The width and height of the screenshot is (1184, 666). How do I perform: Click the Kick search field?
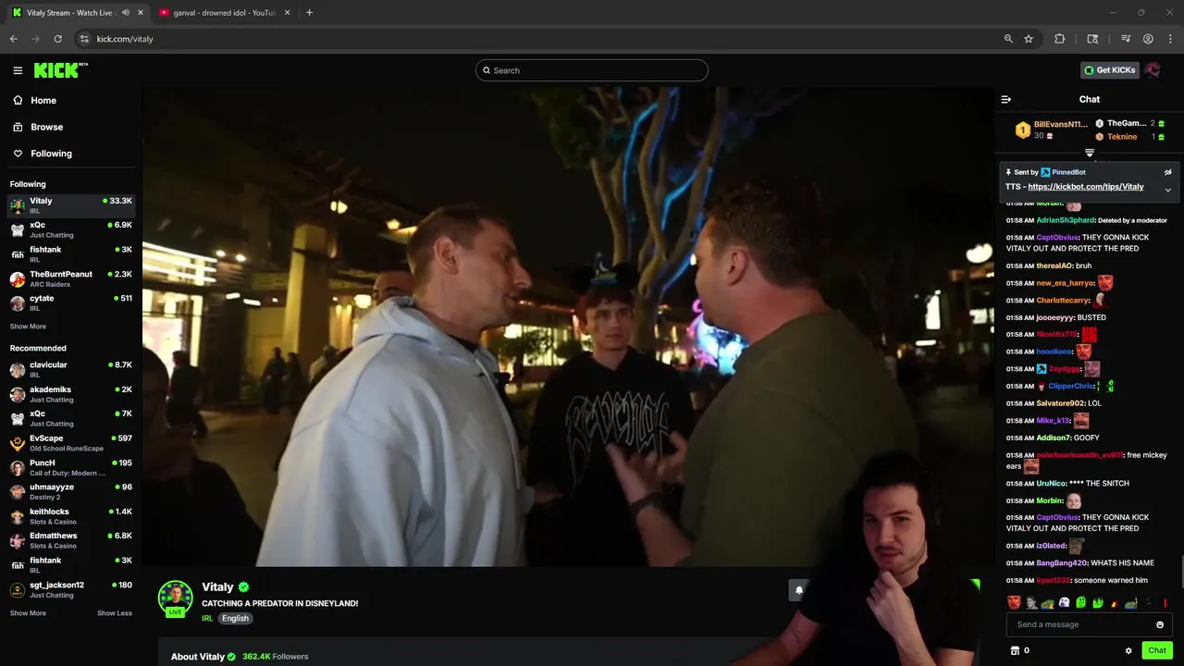592,70
